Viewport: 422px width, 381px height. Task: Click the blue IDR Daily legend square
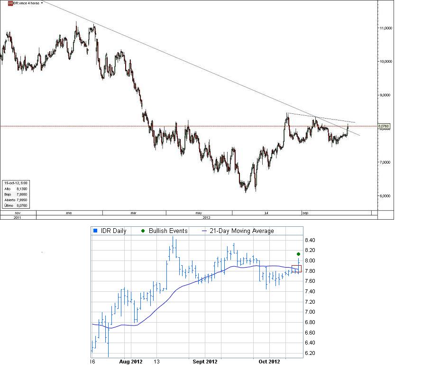click(x=95, y=231)
